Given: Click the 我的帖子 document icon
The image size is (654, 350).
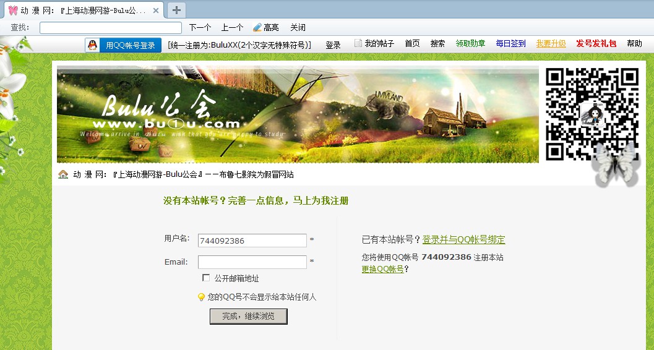Looking at the screenshot, I should click(358, 43).
